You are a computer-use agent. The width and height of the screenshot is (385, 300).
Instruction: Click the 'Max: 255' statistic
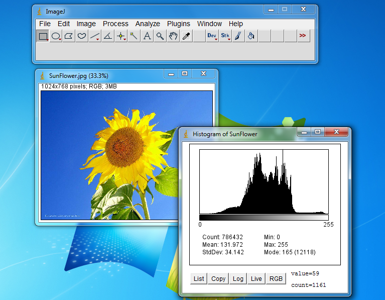(x=276, y=245)
